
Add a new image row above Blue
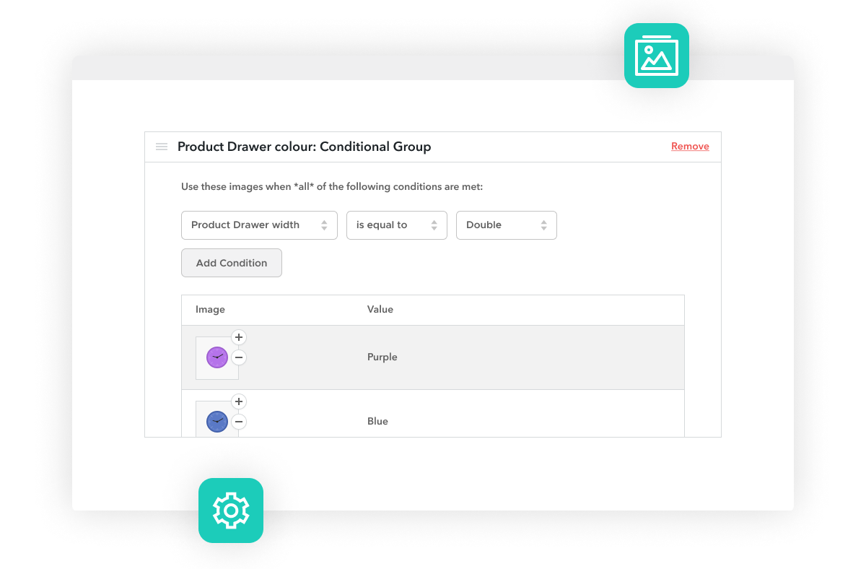[239, 401]
